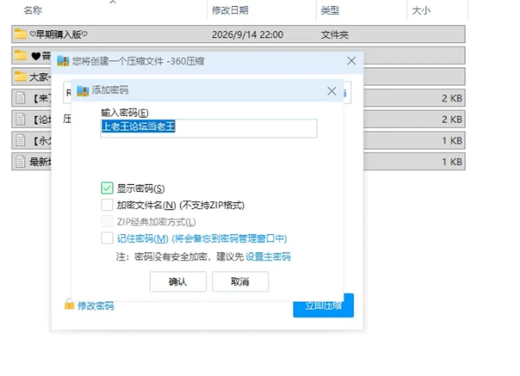This screenshot has width=520, height=376.
Task: Click the 大小 column header
Action: 421,10
